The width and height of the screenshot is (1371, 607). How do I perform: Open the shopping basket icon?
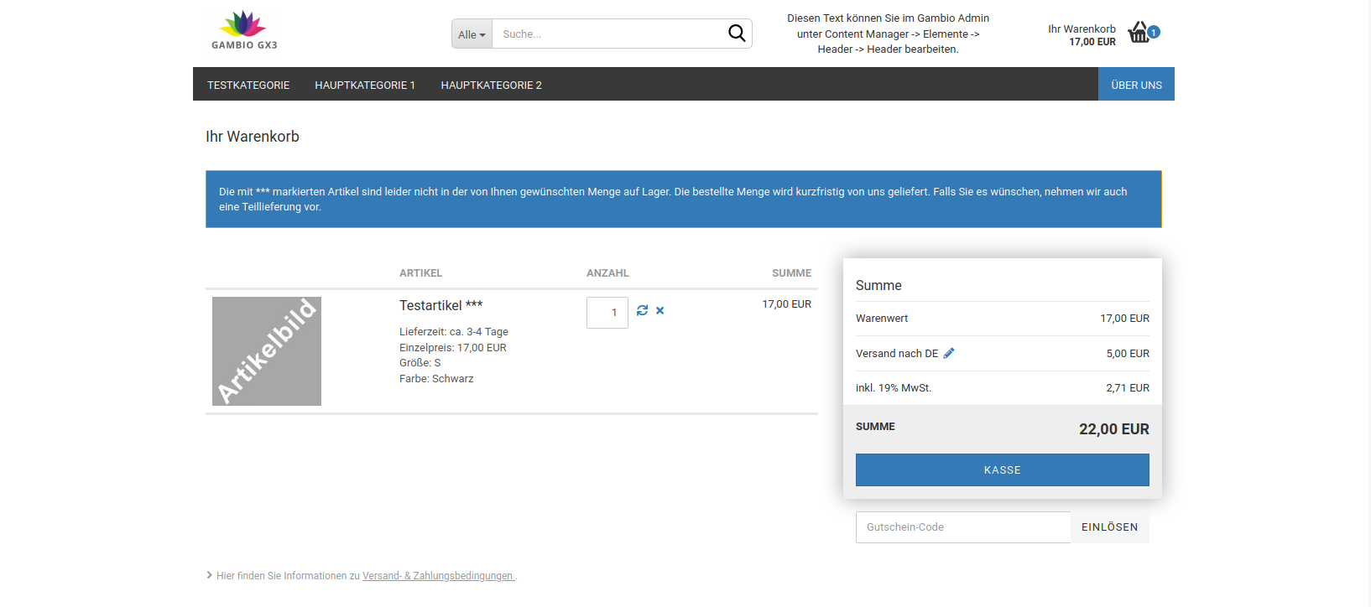[1139, 33]
